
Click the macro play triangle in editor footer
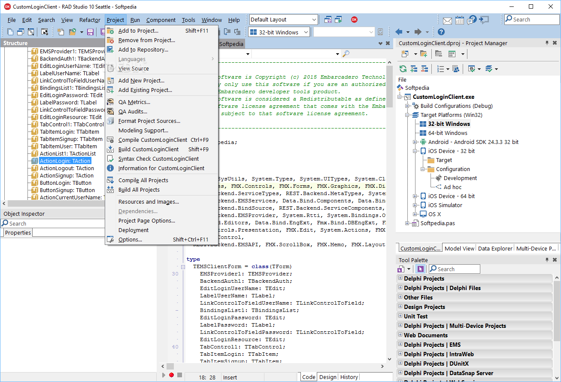(x=163, y=375)
